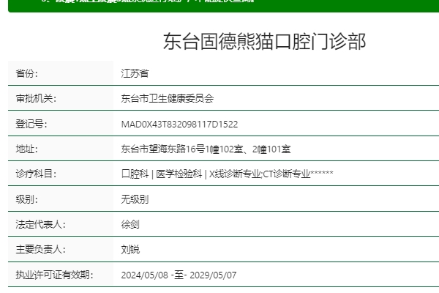Select the 省份 label

[x=26, y=73]
